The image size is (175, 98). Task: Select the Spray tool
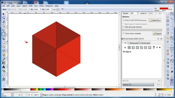pos(4,71)
